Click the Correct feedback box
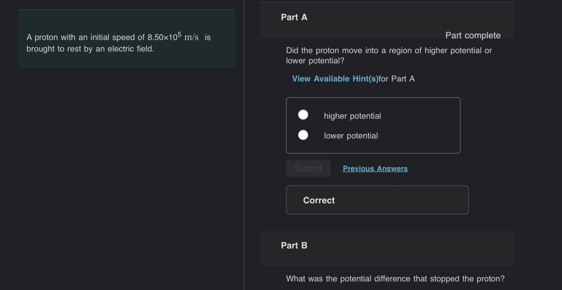The height and width of the screenshot is (290, 562). 377,200
